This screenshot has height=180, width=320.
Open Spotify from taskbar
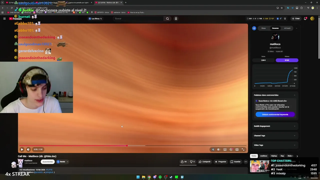pyautogui.click(x=160, y=177)
